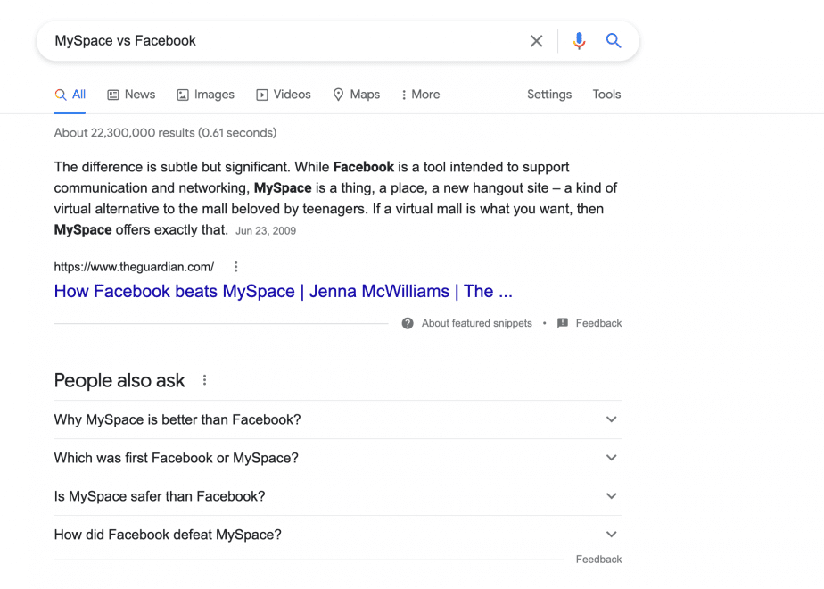Viewport: 824px width, 589px height.
Task: Click Feedback link beside About featured snippets
Action: tap(598, 323)
